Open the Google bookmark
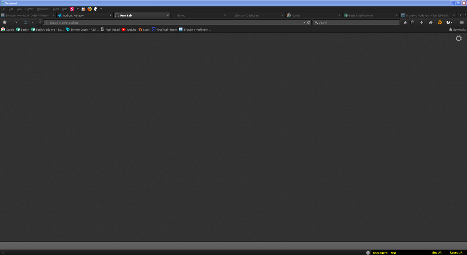 pos(7,30)
